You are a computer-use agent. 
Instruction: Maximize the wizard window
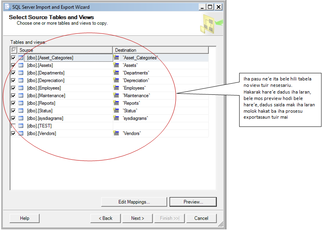point(210,7)
